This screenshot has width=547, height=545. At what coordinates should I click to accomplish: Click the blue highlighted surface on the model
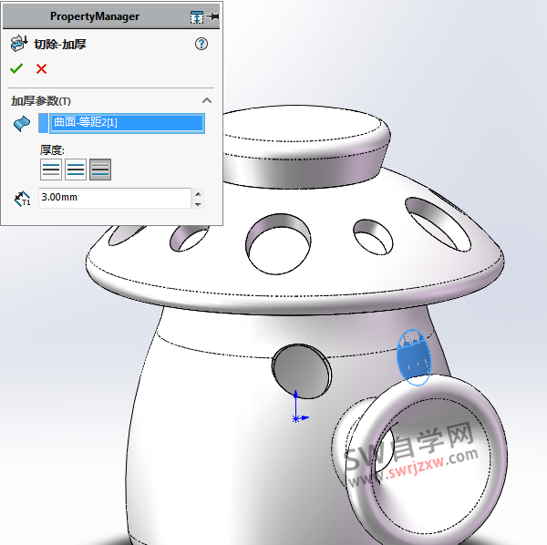click(x=415, y=355)
